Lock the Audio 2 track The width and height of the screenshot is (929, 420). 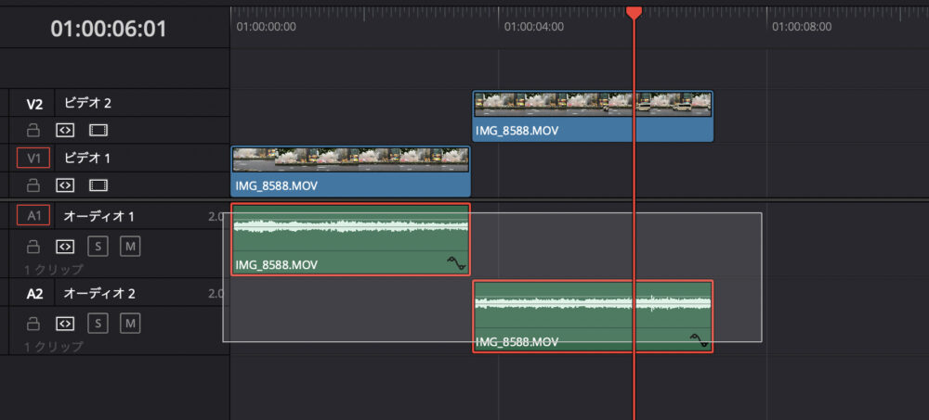[33, 324]
